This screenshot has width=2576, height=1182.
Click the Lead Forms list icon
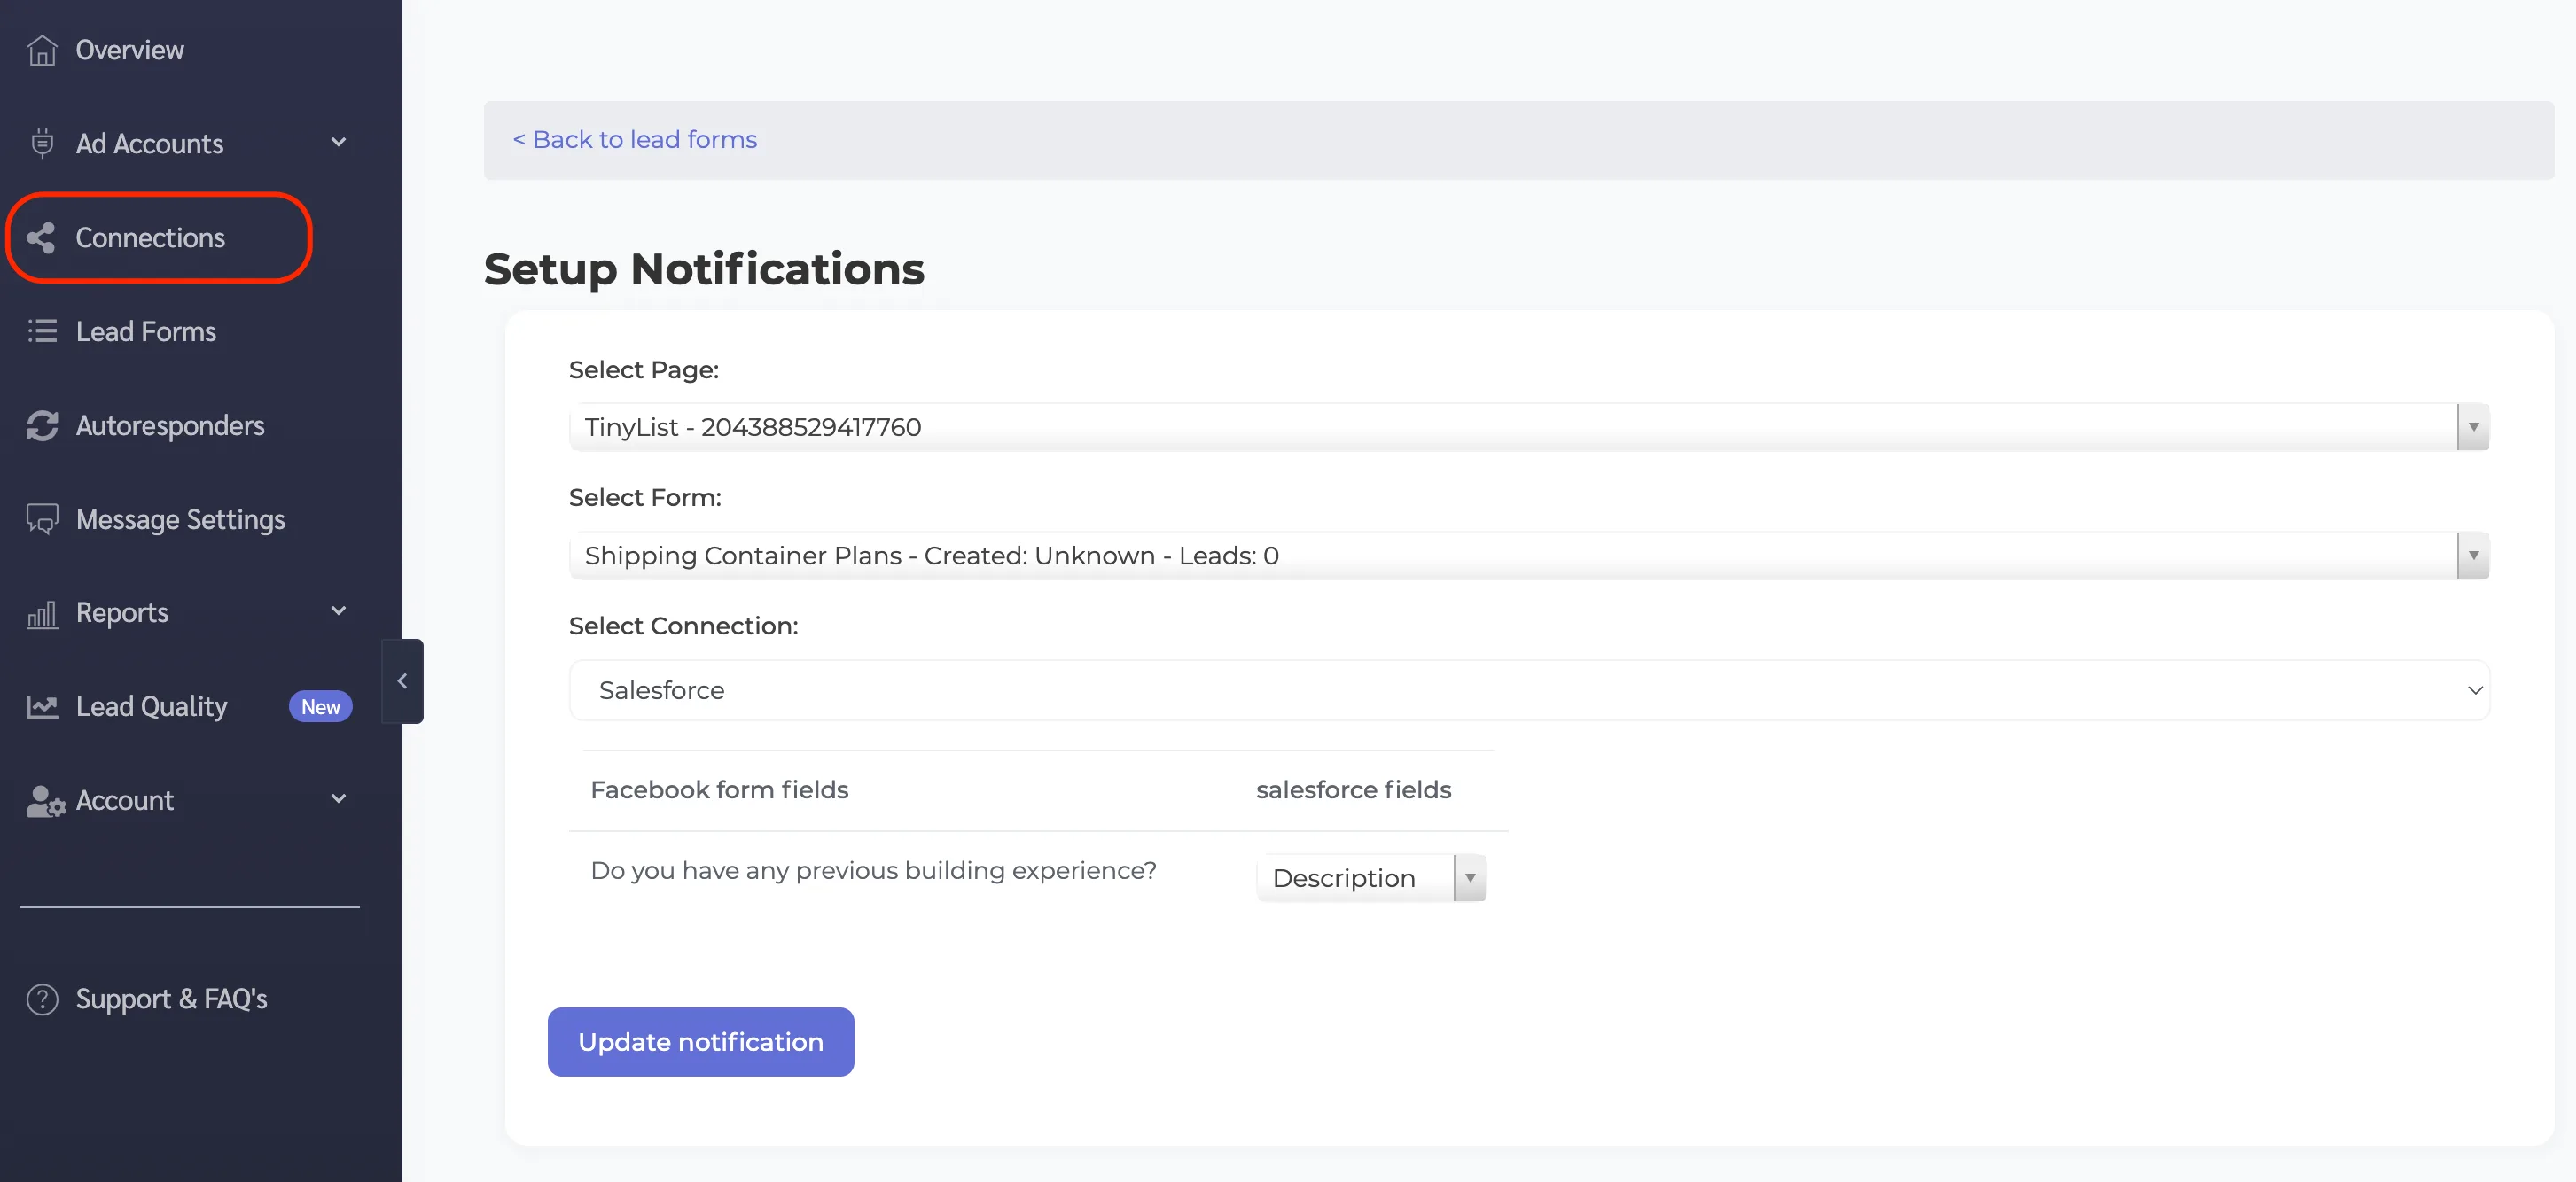pos(42,330)
